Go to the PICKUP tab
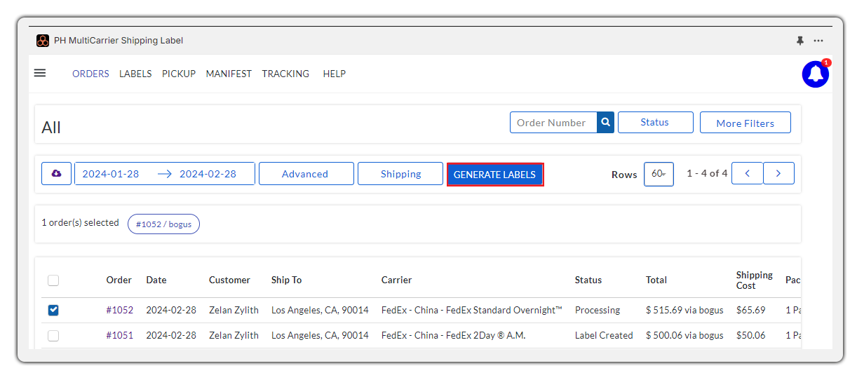Screen dimensions: 857x380 (179, 74)
